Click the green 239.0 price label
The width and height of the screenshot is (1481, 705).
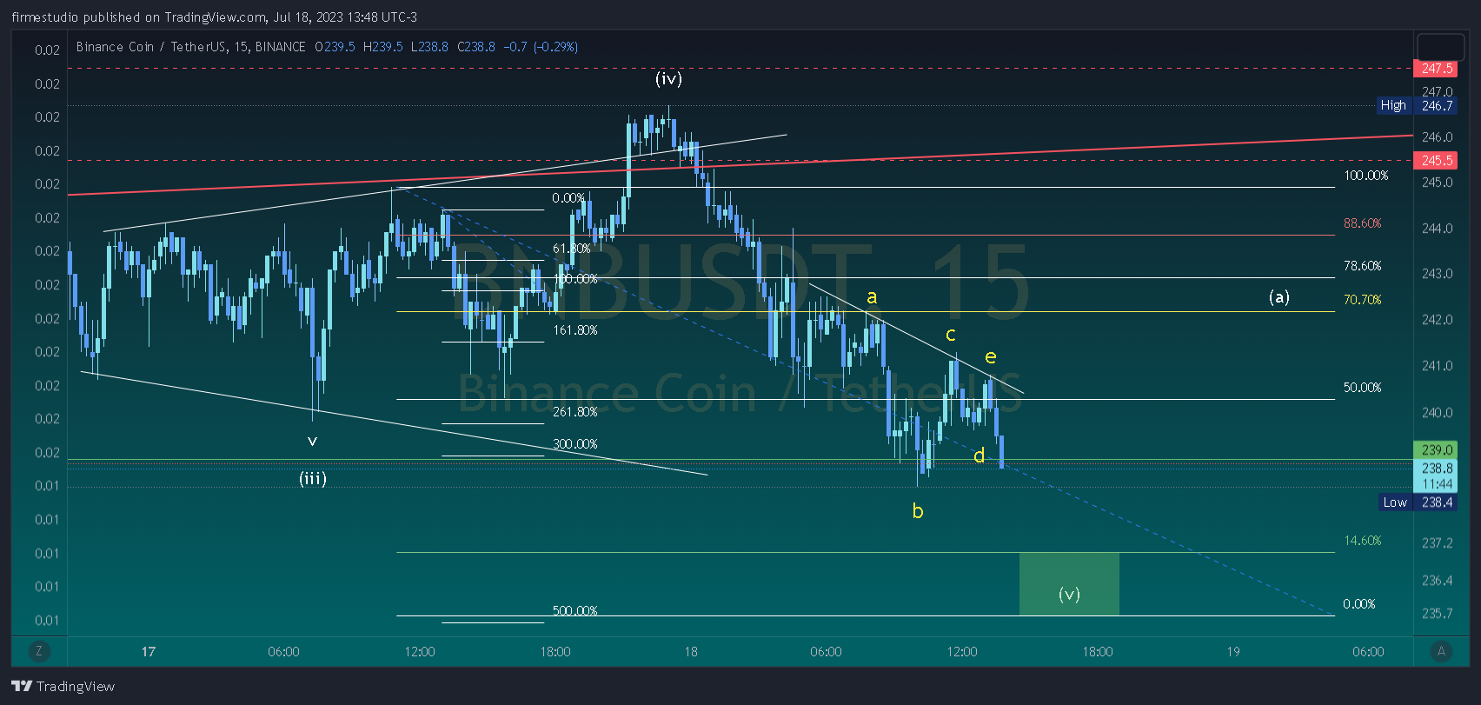1437,449
